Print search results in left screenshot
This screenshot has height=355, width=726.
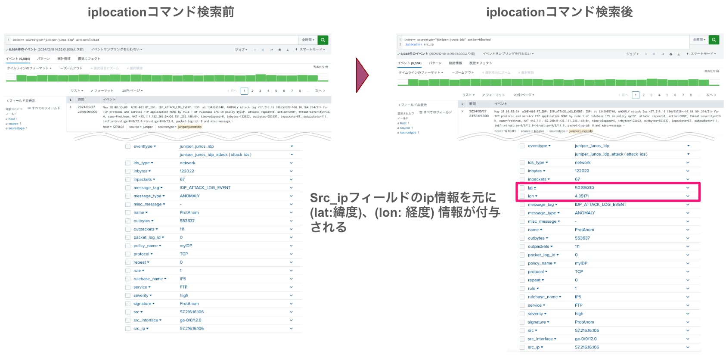(x=280, y=50)
